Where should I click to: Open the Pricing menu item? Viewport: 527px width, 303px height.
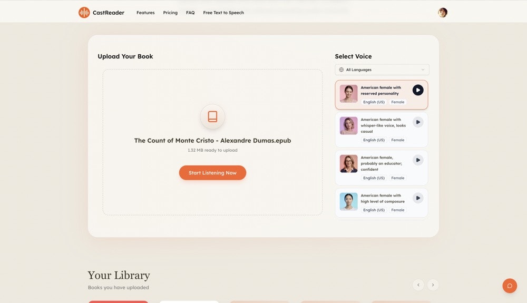[x=170, y=13]
